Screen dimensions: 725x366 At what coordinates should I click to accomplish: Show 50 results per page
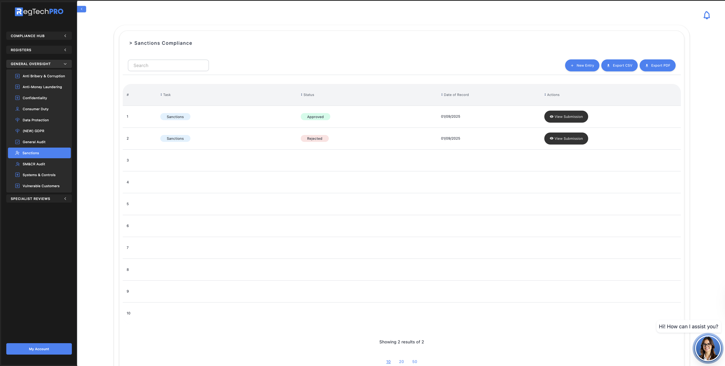click(x=414, y=362)
